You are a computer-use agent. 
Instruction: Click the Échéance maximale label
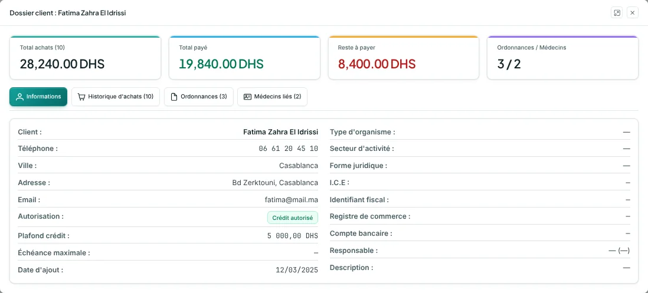point(54,253)
